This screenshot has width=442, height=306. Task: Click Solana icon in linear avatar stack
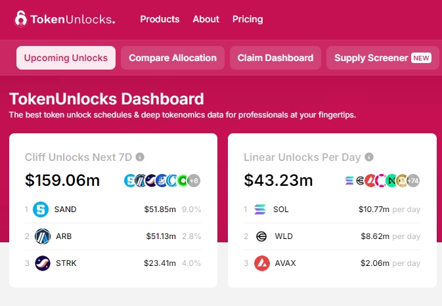coord(349,181)
